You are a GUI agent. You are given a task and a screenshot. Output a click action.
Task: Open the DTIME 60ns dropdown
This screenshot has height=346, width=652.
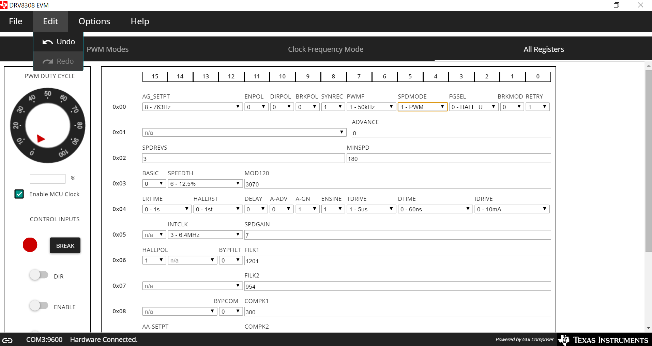coord(435,209)
